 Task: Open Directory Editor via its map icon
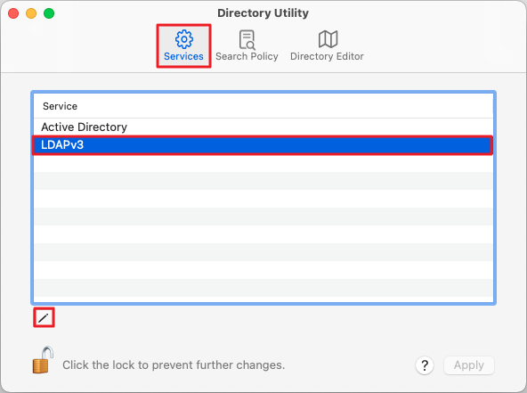tap(328, 39)
